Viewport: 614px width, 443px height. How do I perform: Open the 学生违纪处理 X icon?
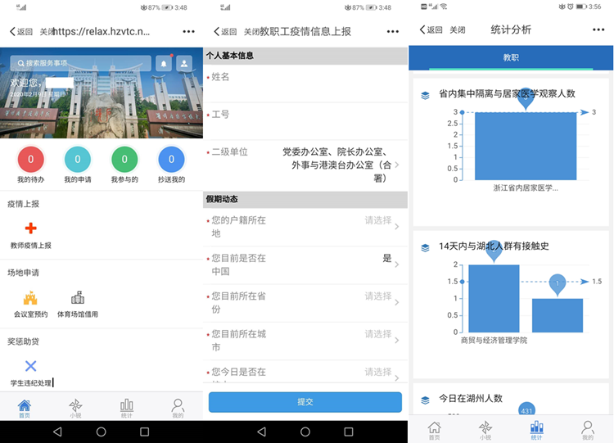(x=30, y=366)
